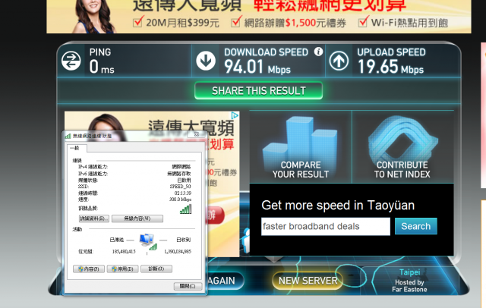Click the 內容(P) properties button
Viewport: 486px width, 308px height.
point(89,269)
